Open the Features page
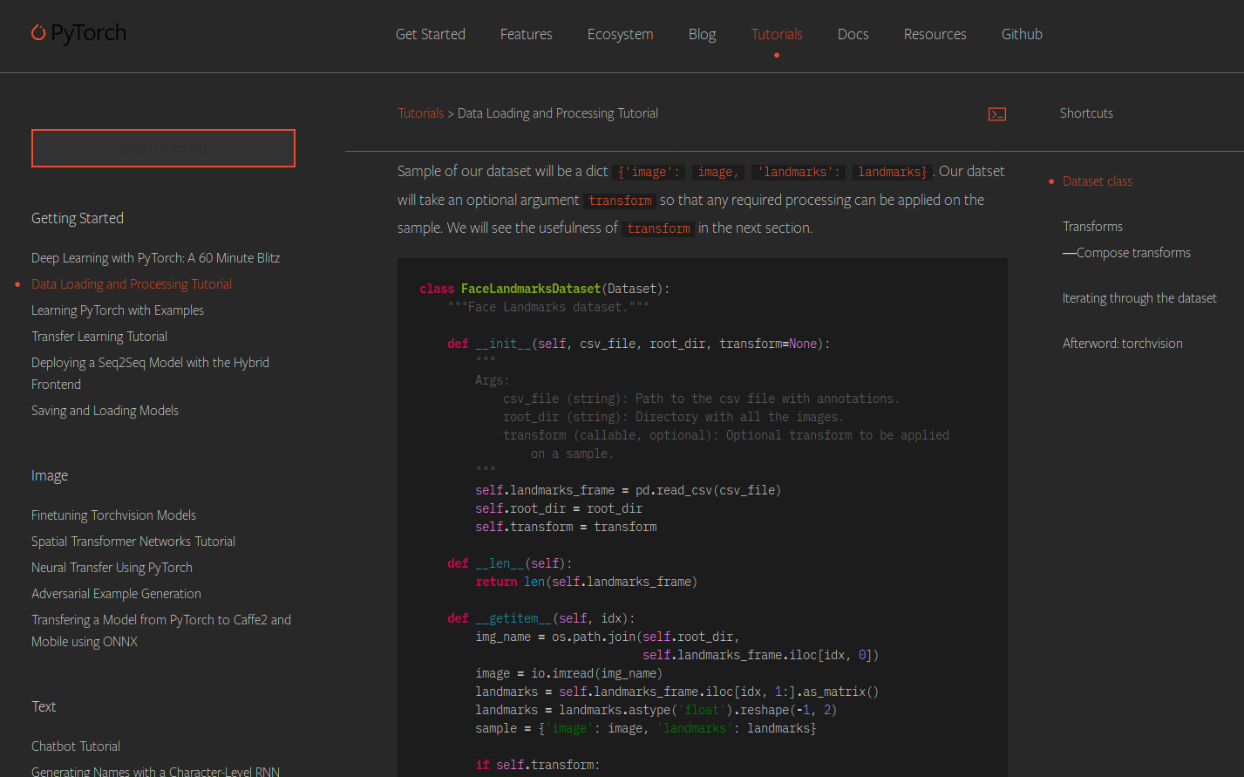Screen dimensions: 1244x777 (x=527, y=34)
